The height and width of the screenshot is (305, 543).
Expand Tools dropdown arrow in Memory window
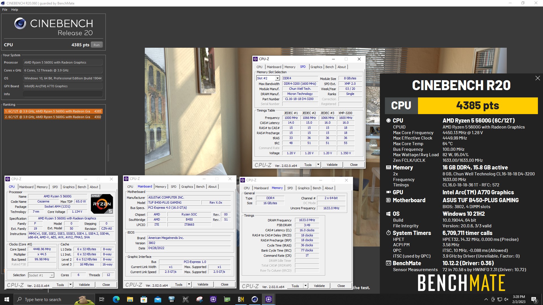pos(305,286)
